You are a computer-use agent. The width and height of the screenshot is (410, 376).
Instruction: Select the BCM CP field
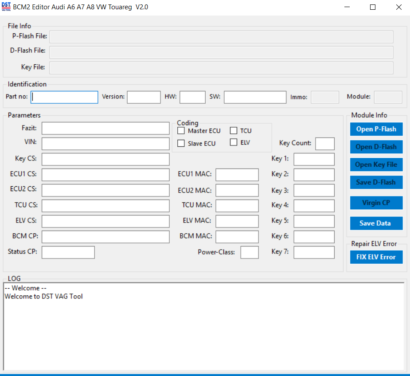tap(105, 237)
